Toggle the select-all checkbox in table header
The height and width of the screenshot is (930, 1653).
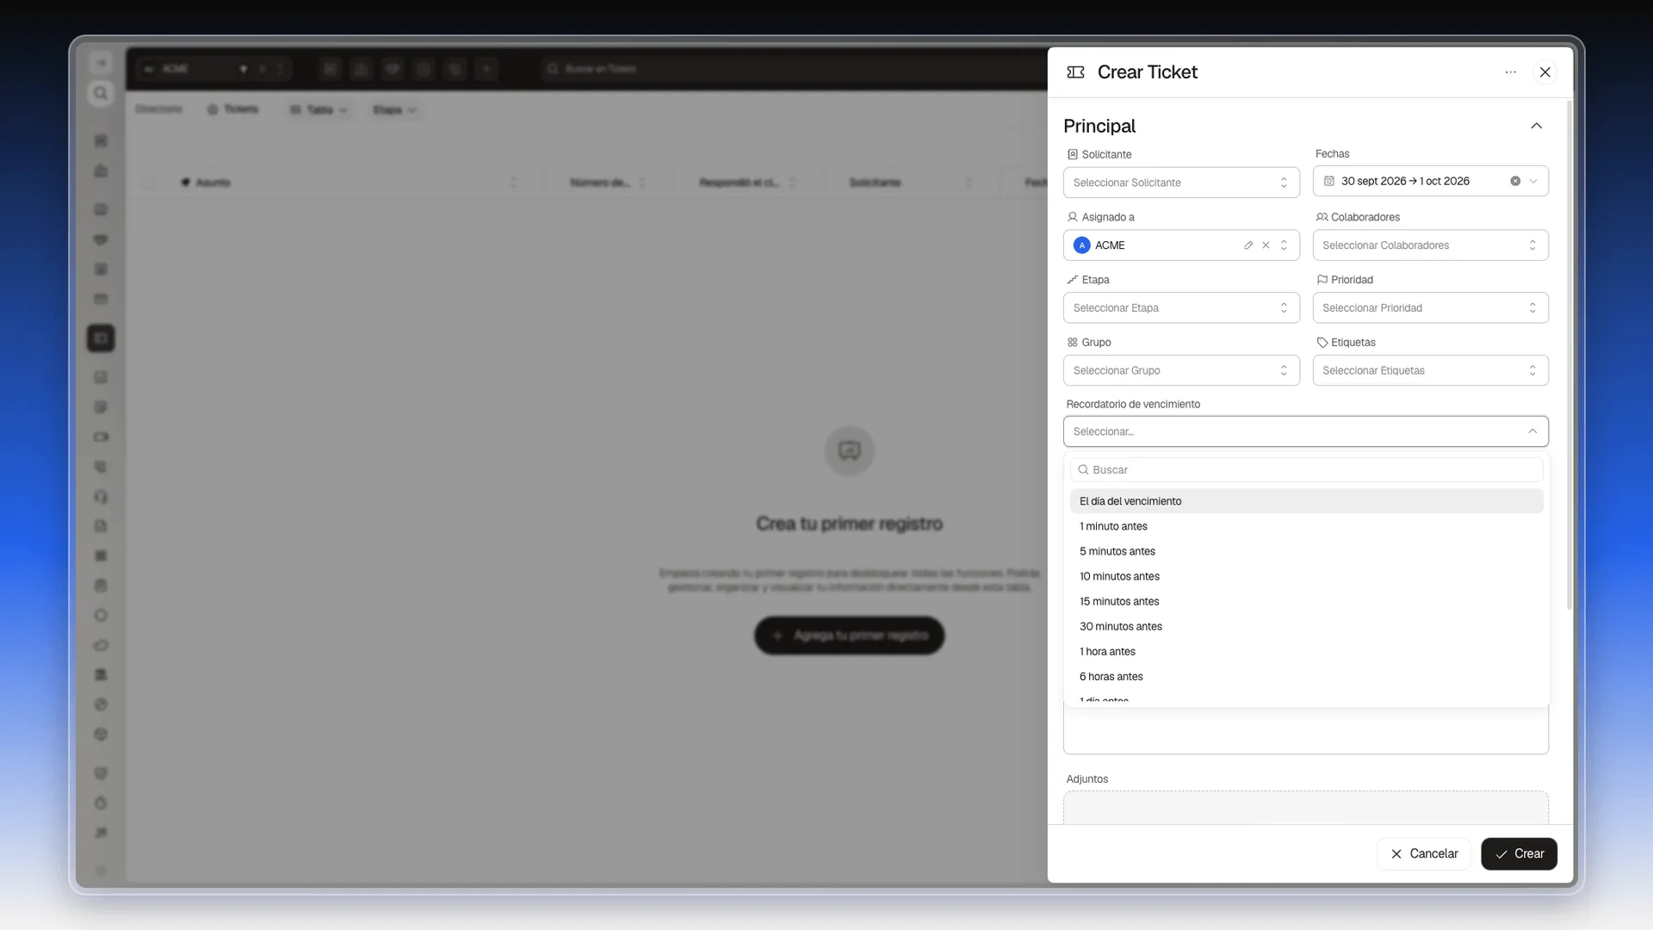coord(150,183)
